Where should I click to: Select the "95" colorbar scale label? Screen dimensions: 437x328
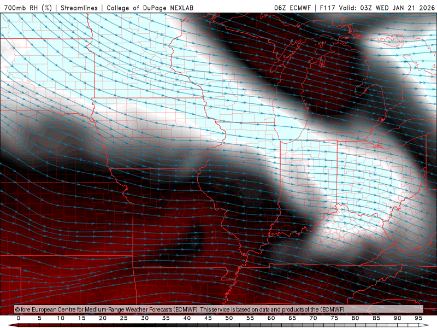[418, 318]
